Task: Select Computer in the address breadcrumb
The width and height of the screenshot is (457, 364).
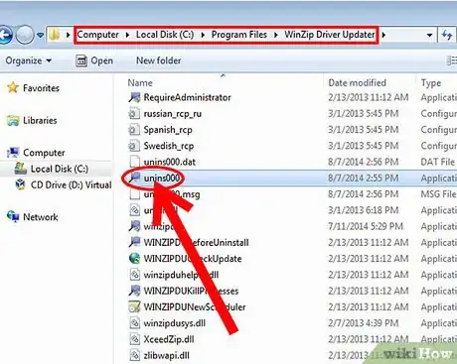Action: pos(97,35)
